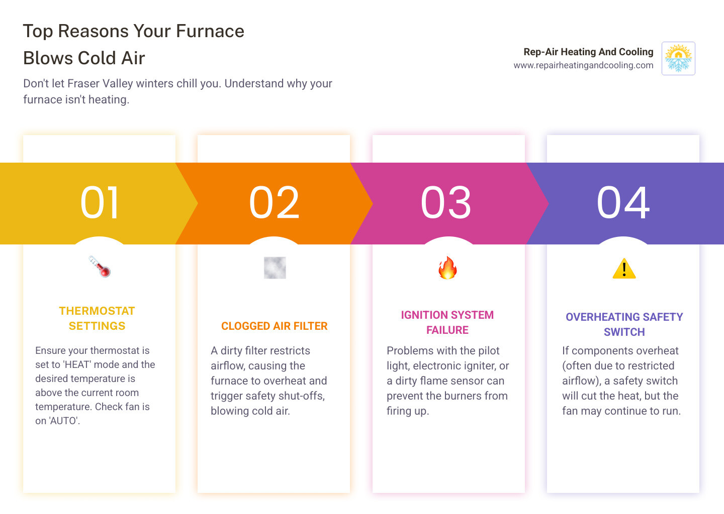Click the '03' magenta arrow banner
This screenshot has height=514, width=724.
[447, 203]
